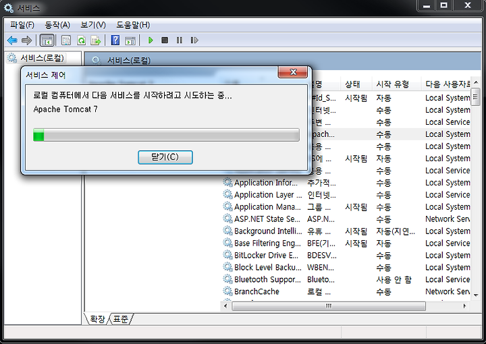
Task: Select the Application Mana... service name
Action: click(x=267, y=206)
